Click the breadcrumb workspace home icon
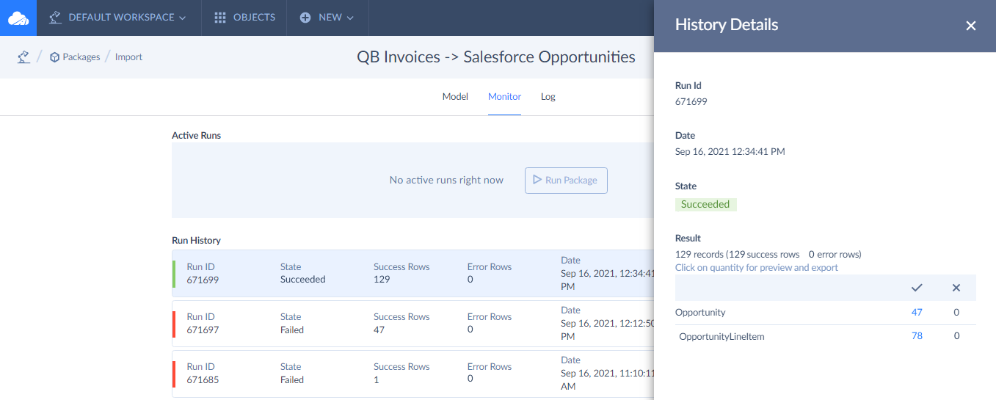 (x=23, y=57)
